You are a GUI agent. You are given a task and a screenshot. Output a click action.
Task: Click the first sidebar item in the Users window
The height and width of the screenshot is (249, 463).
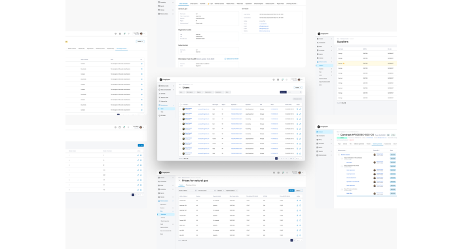166,86
